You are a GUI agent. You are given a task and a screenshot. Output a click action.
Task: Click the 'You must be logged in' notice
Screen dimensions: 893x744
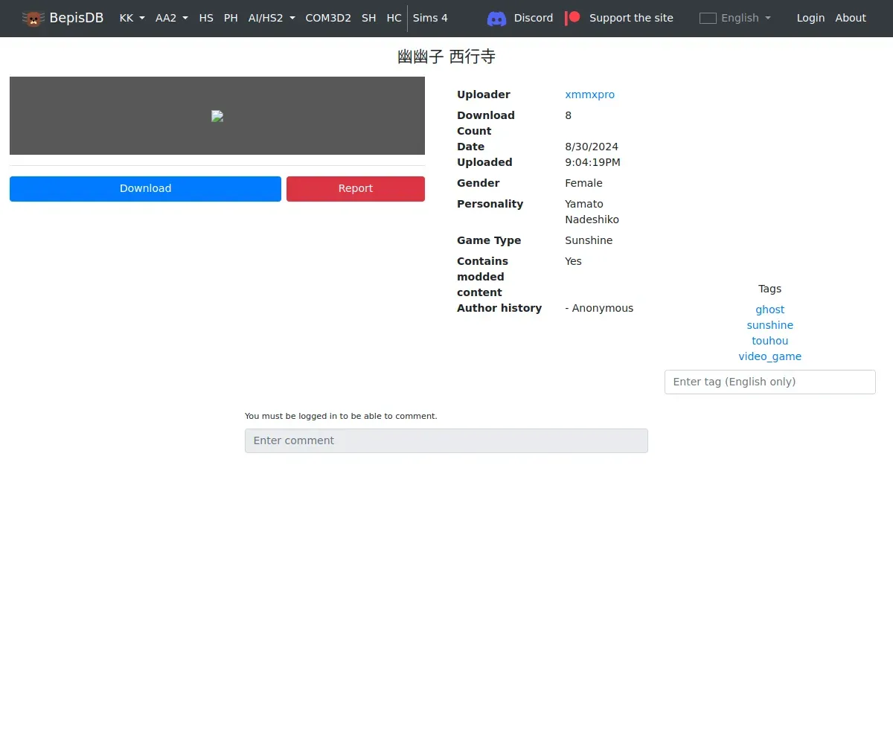click(341, 416)
